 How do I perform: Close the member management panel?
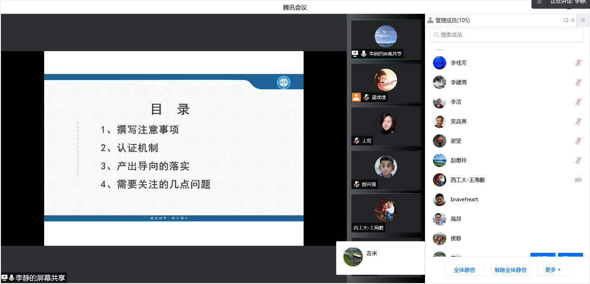tap(573, 20)
